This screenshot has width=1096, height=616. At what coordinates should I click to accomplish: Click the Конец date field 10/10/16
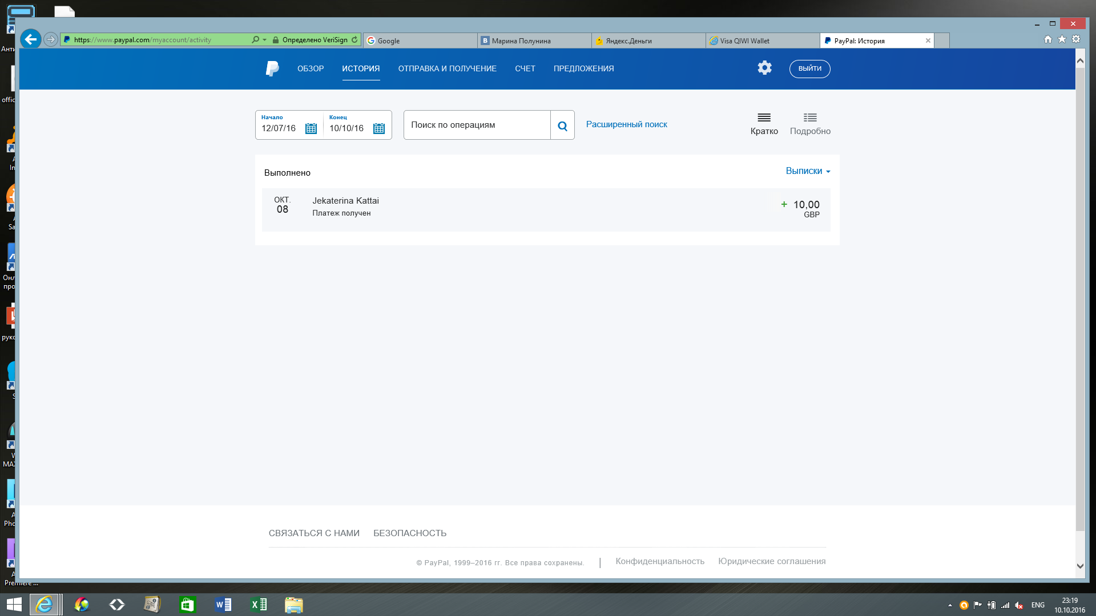pyautogui.click(x=346, y=128)
